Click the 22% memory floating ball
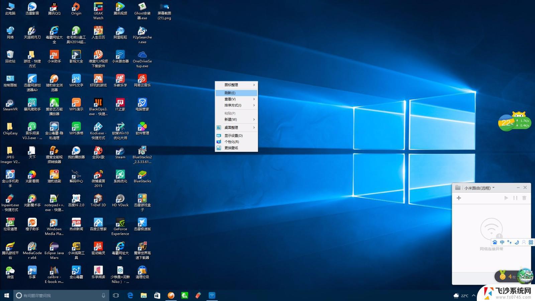This screenshot has width=535, height=301. point(507,123)
